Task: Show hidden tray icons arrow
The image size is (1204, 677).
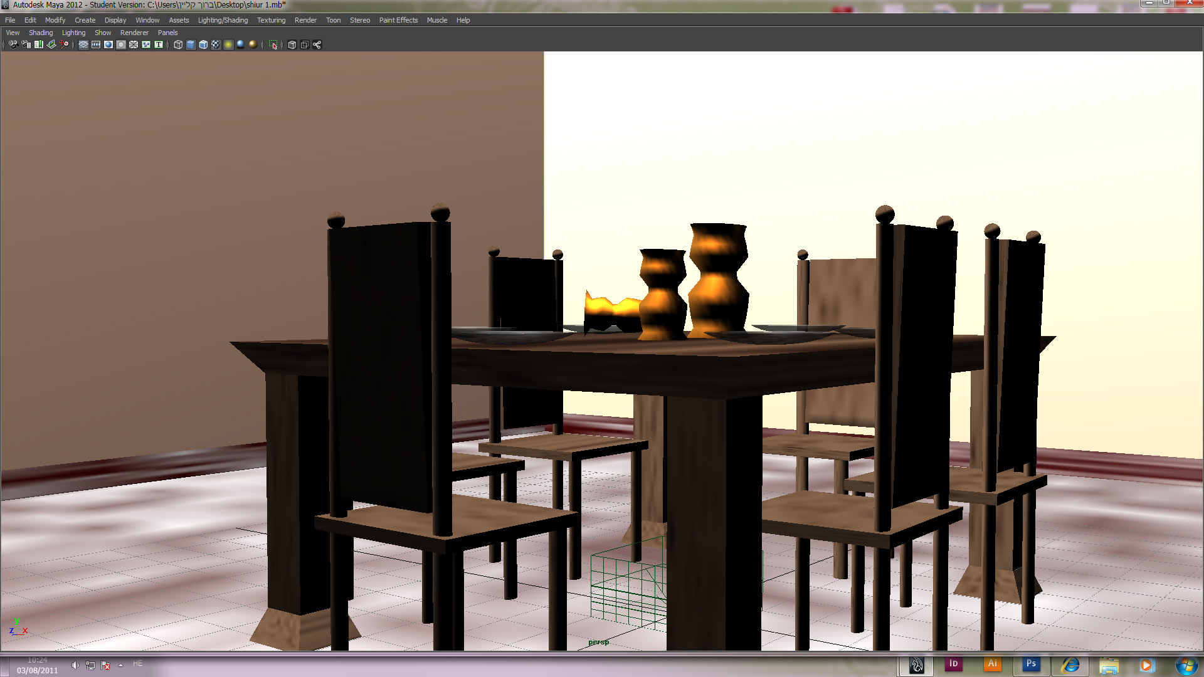Action: pos(120,665)
